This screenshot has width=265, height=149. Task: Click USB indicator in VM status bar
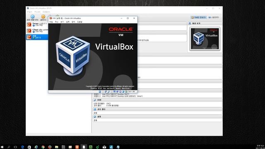click(x=108, y=92)
